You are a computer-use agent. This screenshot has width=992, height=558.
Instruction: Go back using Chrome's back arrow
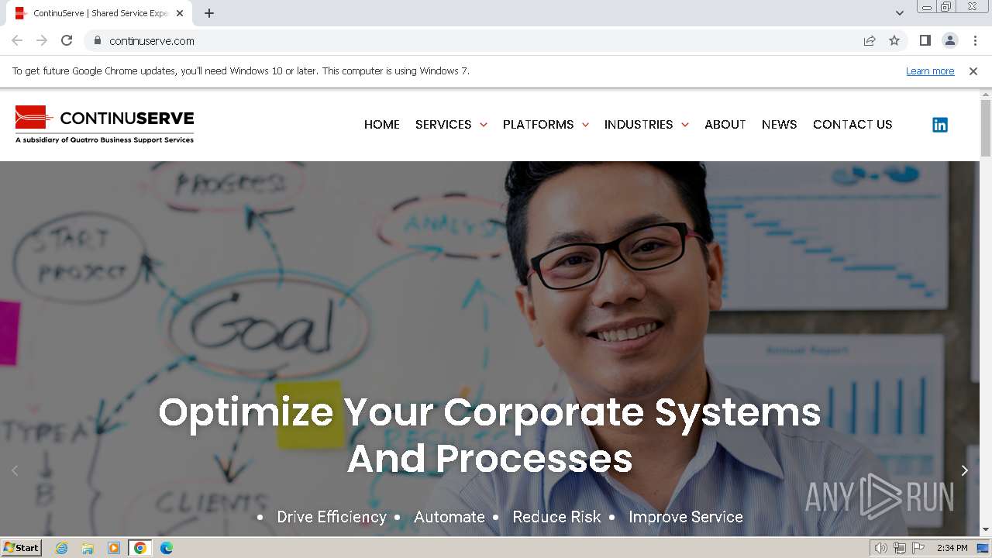(17, 40)
